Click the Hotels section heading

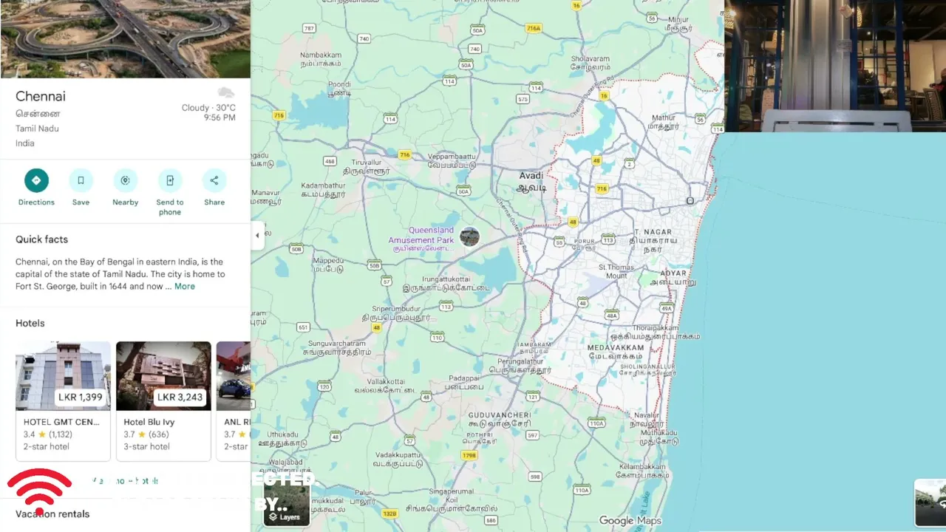pos(30,323)
